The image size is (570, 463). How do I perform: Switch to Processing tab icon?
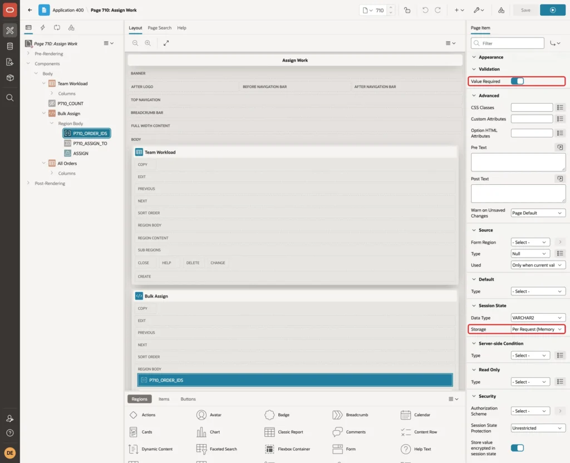coord(57,28)
